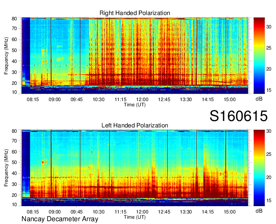The image size is (276, 224).
Task: Click 60 MHz frequency tick of right-handed plot
Action: click(x=15, y=39)
